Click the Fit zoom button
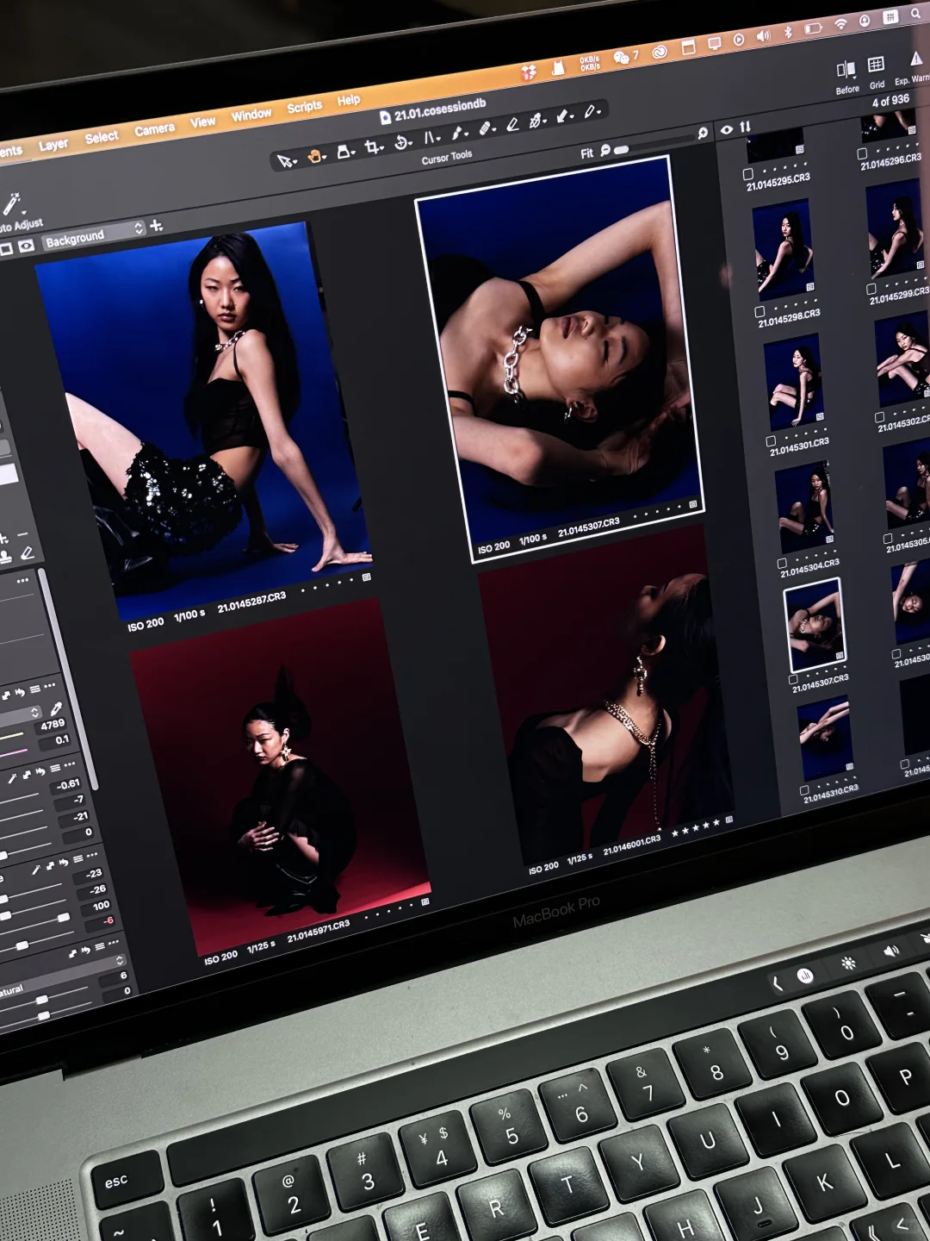Image resolution: width=930 pixels, height=1241 pixels. [x=586, y=153]
